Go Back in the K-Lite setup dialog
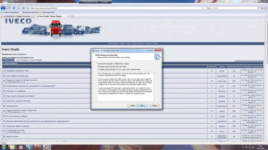The image size is (268, 150). (132, 106)
